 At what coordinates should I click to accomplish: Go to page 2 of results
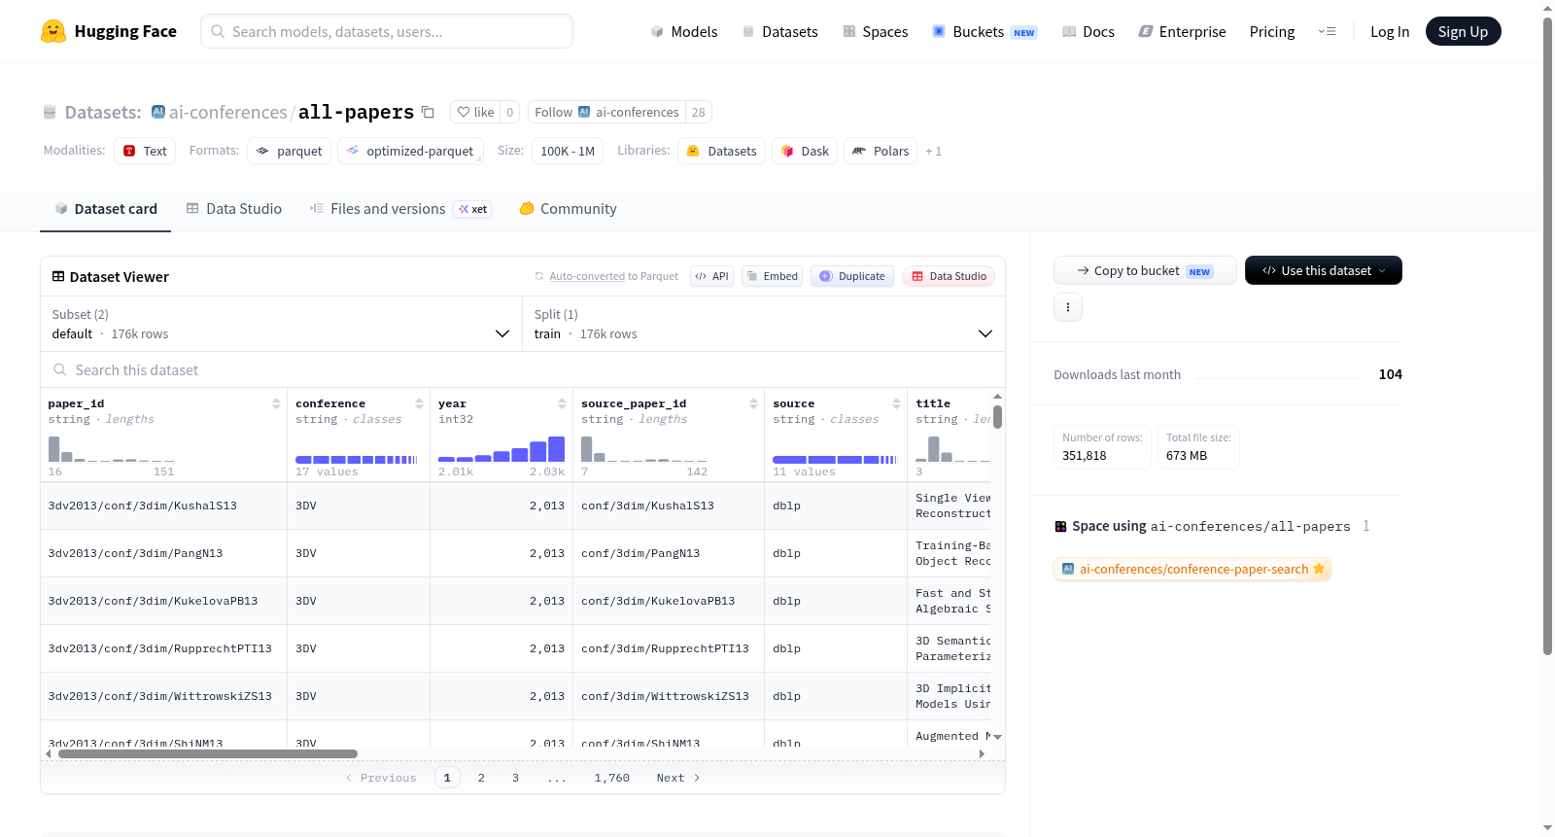481,778
